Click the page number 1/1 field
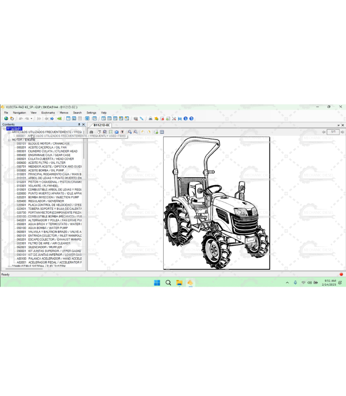The width and height of the screenshot is (346, 396). (x=333, y=132)
